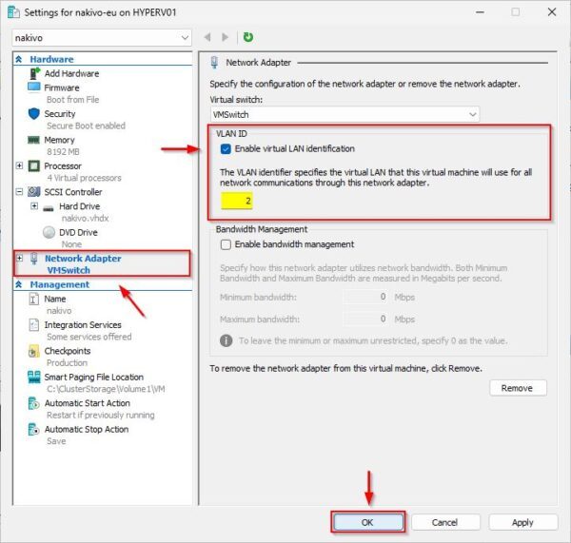Image resolution: width=571 pixels, height=543 pixels.
Task: Click the Checkpoints icon
Action: click(x=33, y=351)
